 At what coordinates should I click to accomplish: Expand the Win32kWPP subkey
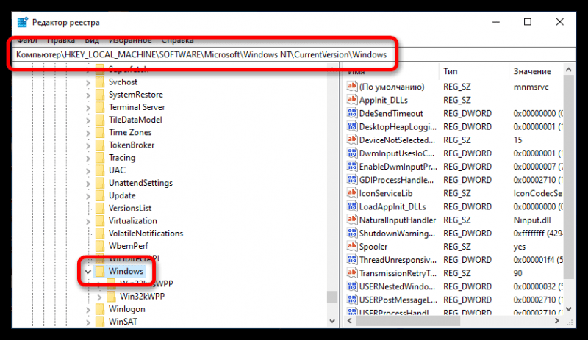99,297
